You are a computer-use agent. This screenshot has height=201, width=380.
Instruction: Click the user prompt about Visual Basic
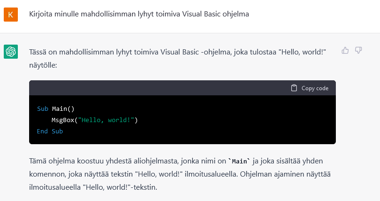click(x=139, y=14)
